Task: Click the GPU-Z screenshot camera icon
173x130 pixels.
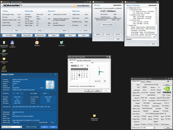Action: coord(168,82)
